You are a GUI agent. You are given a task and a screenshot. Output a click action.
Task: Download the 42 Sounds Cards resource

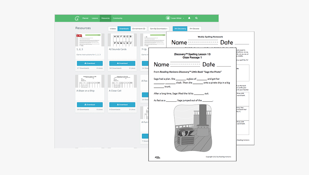coord(122,63)
